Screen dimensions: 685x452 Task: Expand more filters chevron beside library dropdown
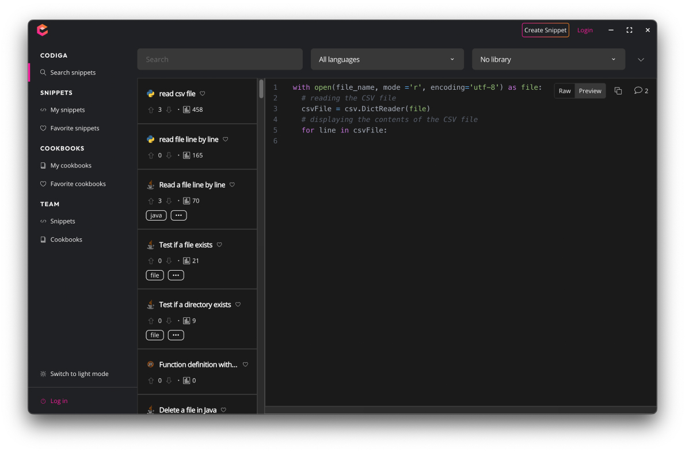click(x=641, y=60)
